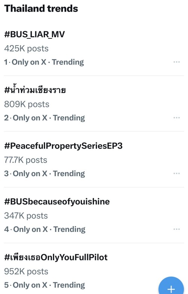Click the rank 2 Only on X label
Image resolution: width=188 pixels, height=294 pixels.
(30, 118)
